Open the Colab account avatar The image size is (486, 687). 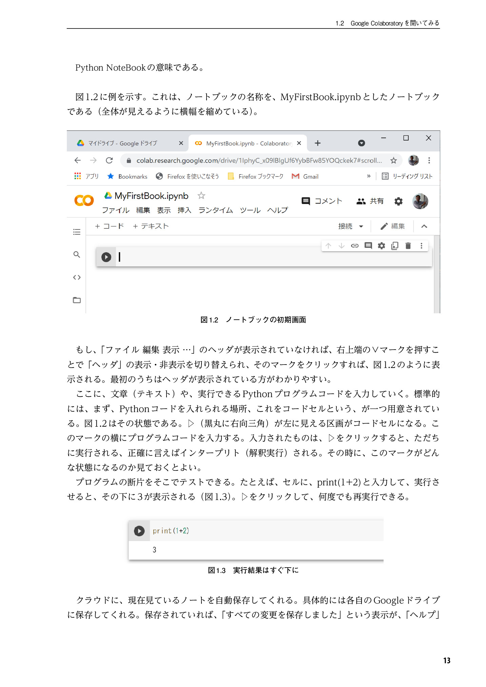pyautogui.click(x=420, y=201)
